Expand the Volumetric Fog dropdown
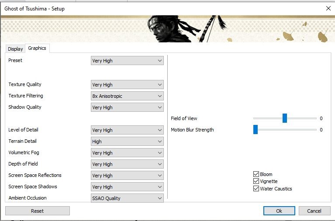 pyautogui.click(x=127, y=152)
